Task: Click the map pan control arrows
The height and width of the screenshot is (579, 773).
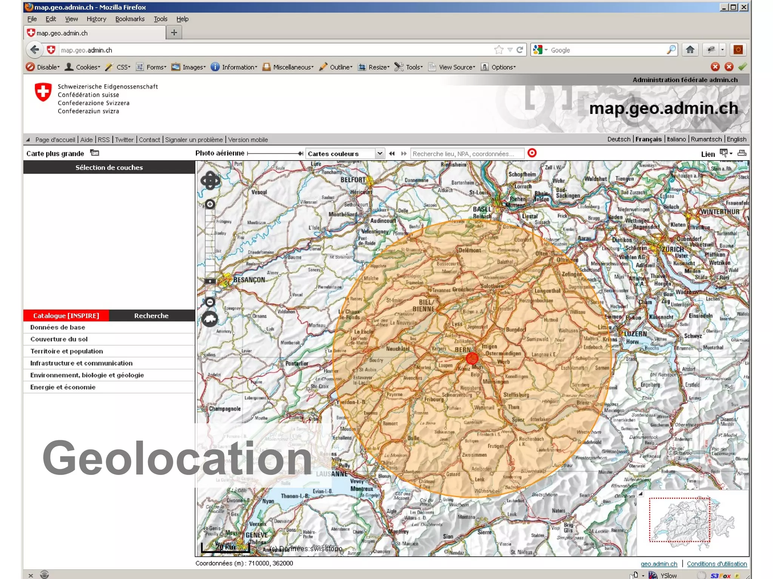Action: click(210, 181)
